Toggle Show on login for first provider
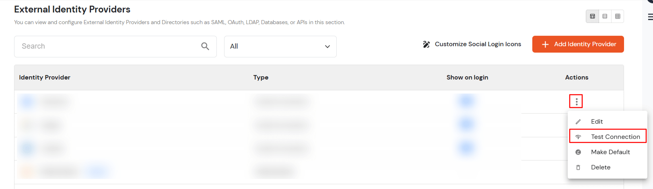This screenshot has height=189, width=653. point(466,101)
